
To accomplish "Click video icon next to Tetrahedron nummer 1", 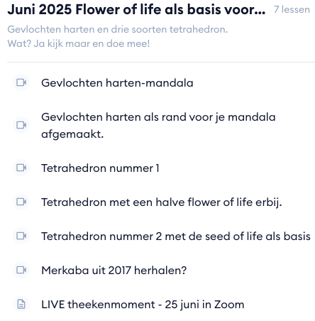I will [21, 168].
